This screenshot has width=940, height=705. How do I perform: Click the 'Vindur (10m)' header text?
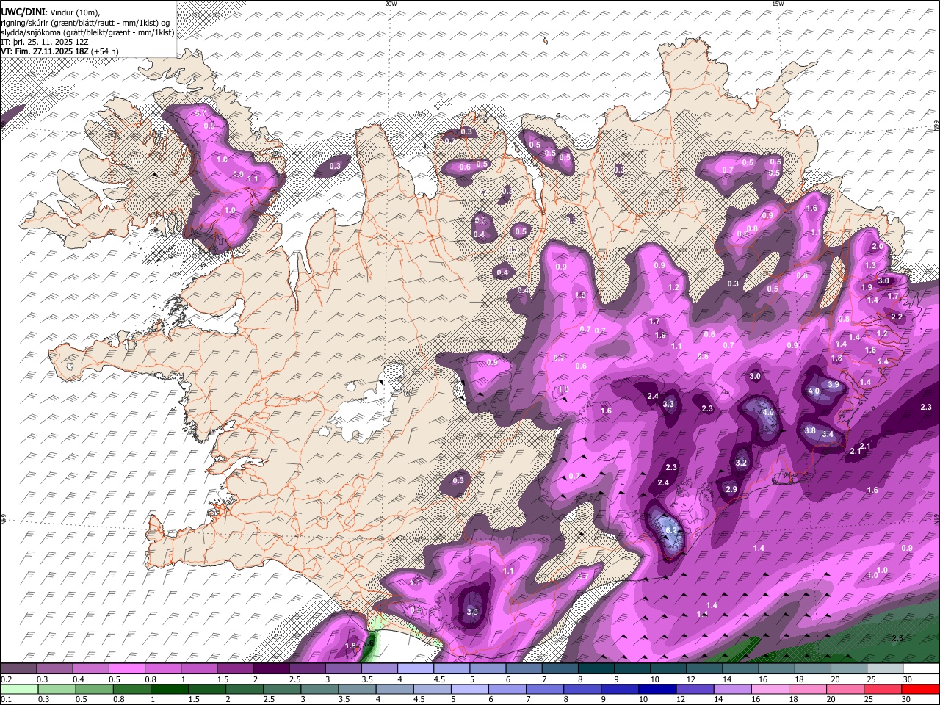click(74, 11)
